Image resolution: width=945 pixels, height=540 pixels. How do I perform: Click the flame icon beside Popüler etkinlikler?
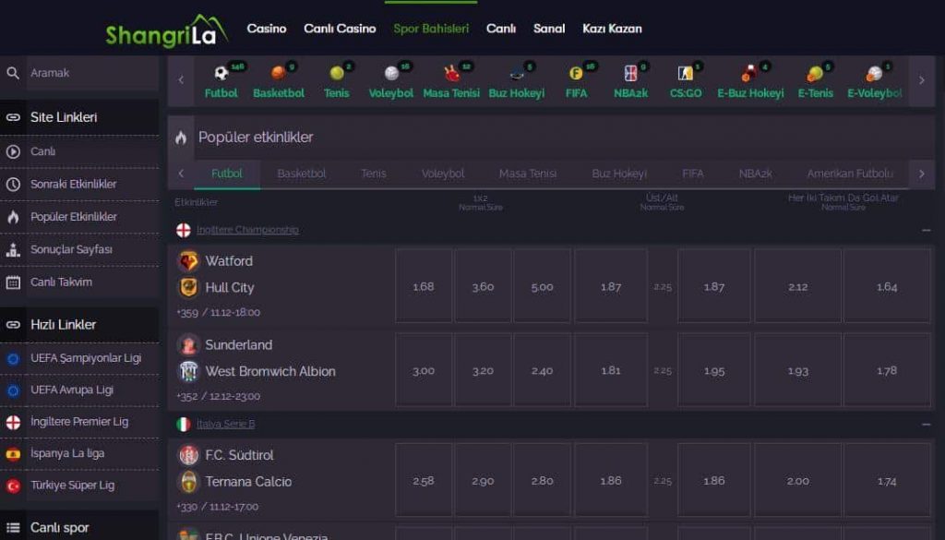tap(181, 138)
